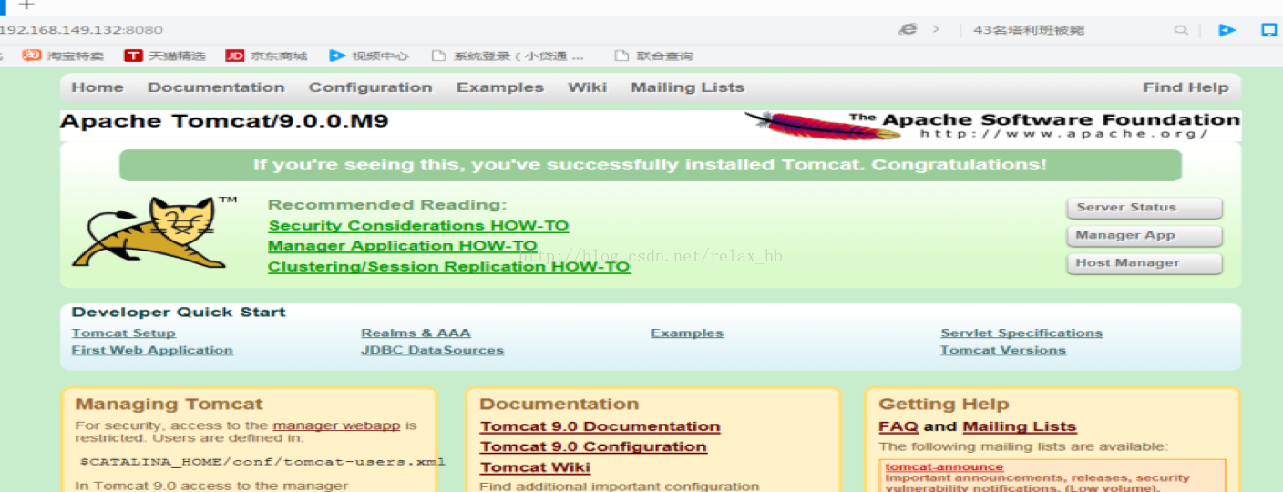Open the Servlet Specifications link
The height and width of the screenshot is (492, 1283).
(x=1021, y=333)
